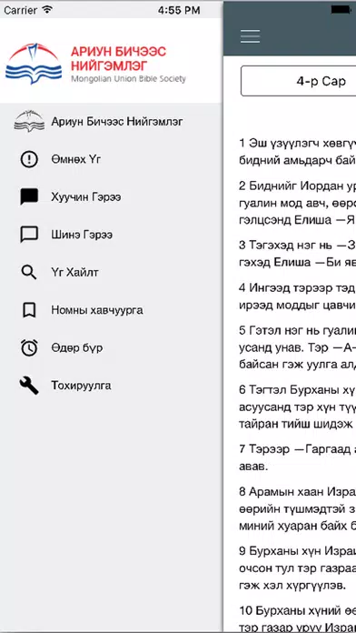Open the 4-р Сар month selector
Viewport: 356px width, 633px height.
pyautogui.click(x=299, y=81)
